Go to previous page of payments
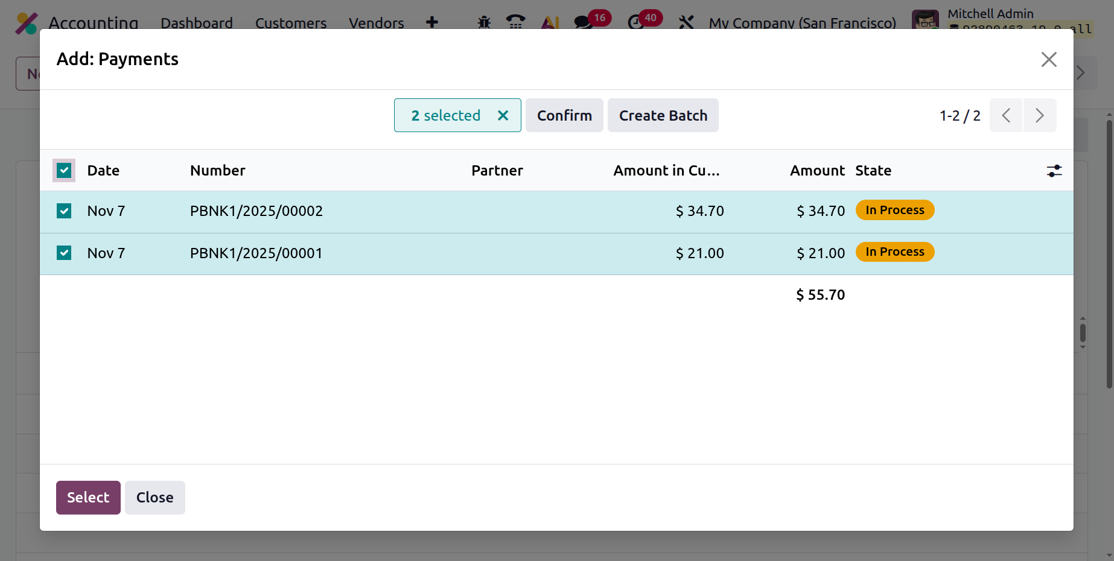Image resolution: width=1114 pixels, height=561 pixels. pyautogui.click(x=1006, y=115)
